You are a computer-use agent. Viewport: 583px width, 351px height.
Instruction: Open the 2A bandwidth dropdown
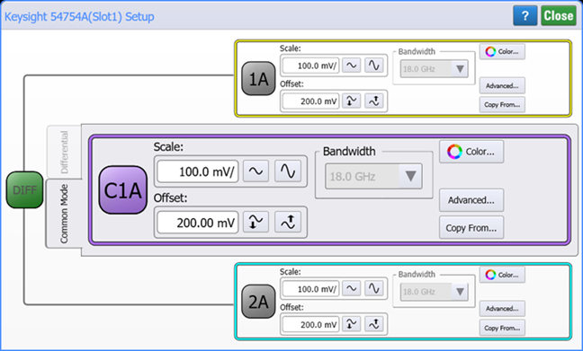(434, 292)
